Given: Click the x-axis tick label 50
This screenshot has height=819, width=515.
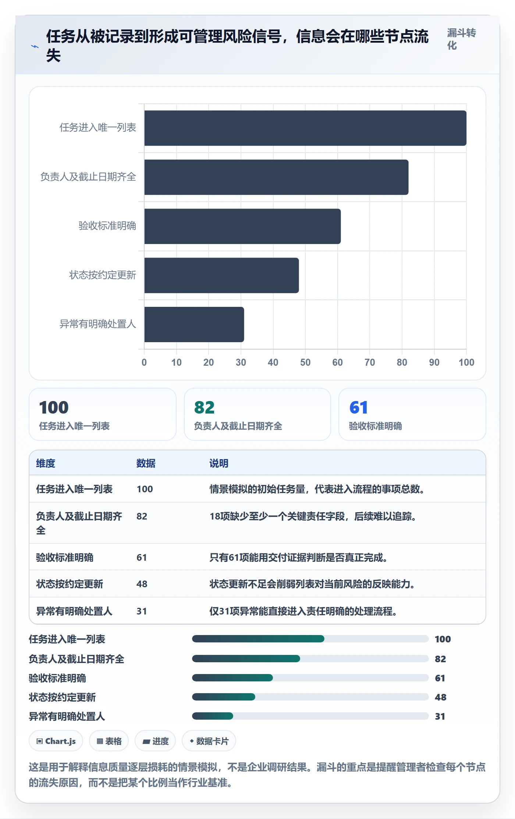Looking at the screenshot, I should tap(305, 362).
